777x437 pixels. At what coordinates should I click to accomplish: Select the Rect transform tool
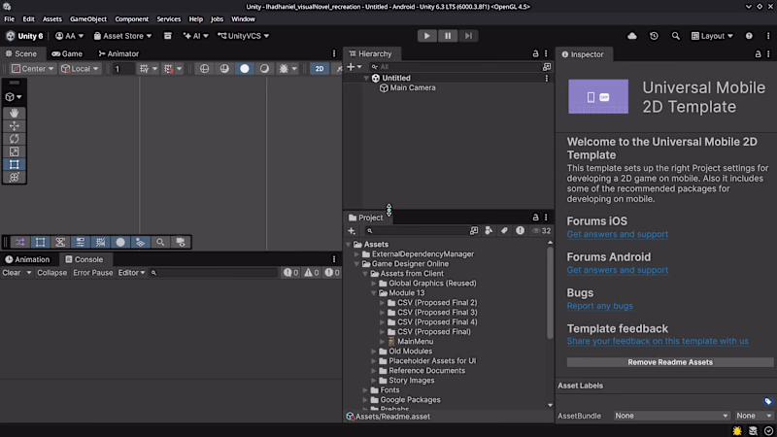[x=14, y=164]
